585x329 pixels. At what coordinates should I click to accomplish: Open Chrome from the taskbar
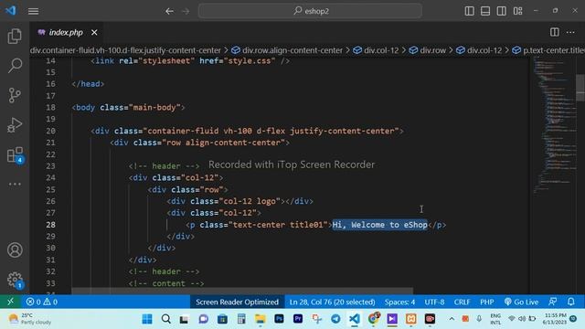[x=374, y=319]
